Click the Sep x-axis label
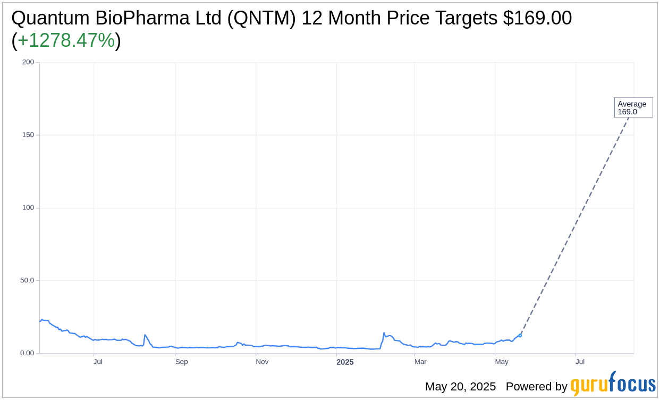Screen dimensions: 660x400 point(182,362)
